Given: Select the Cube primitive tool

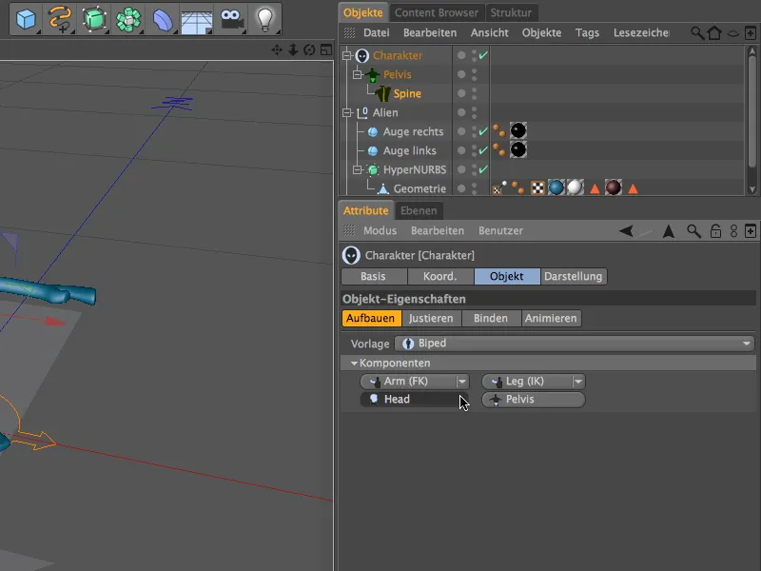Looking at the screenshot, I should (27, 19).
